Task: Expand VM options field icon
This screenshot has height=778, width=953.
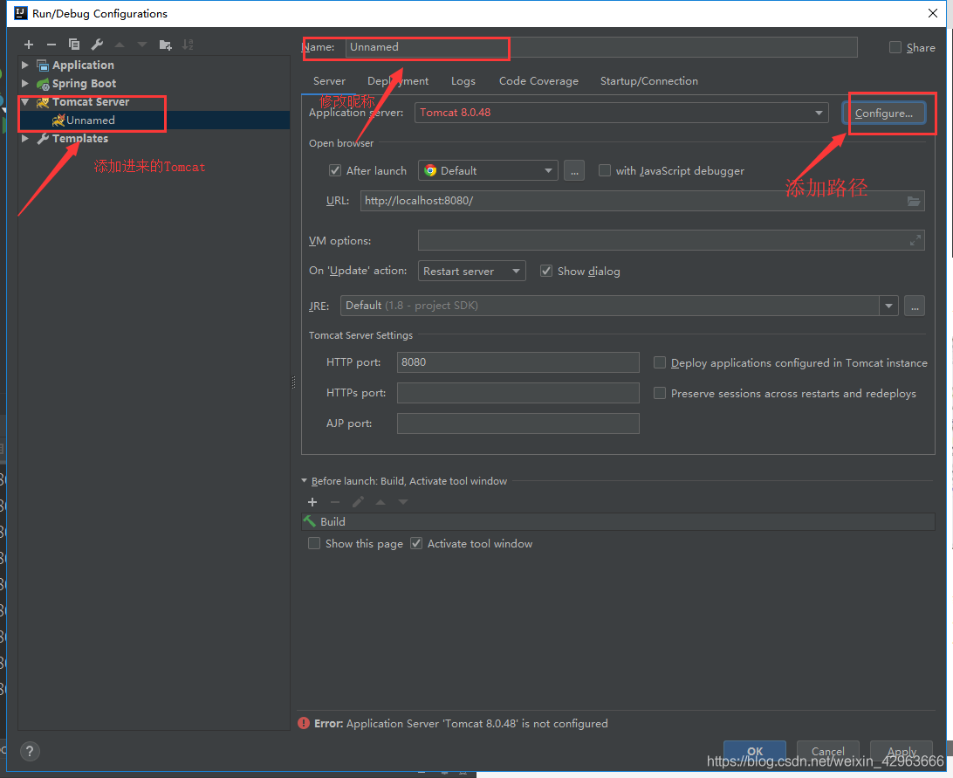Action: pyautogui.click(x=915, y=241)
